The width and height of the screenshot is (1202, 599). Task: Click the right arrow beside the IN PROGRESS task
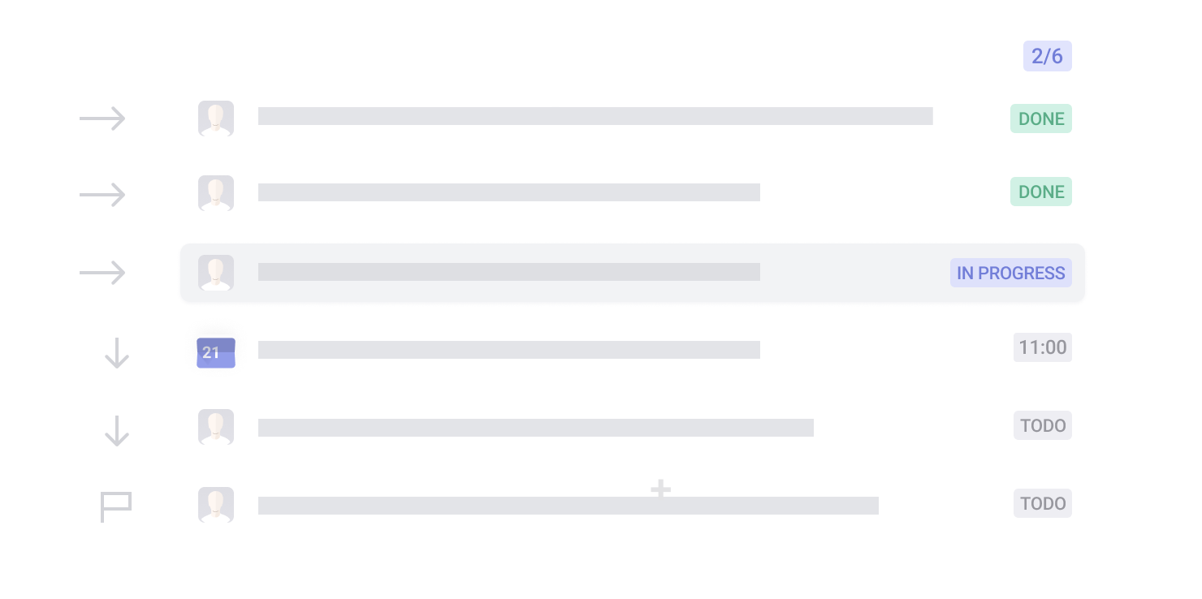102,273
